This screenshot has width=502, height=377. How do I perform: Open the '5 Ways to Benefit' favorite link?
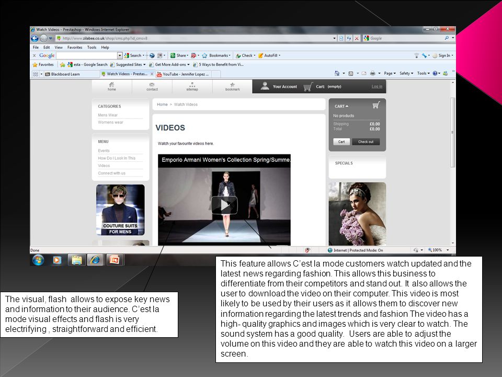tap(218, 64)
